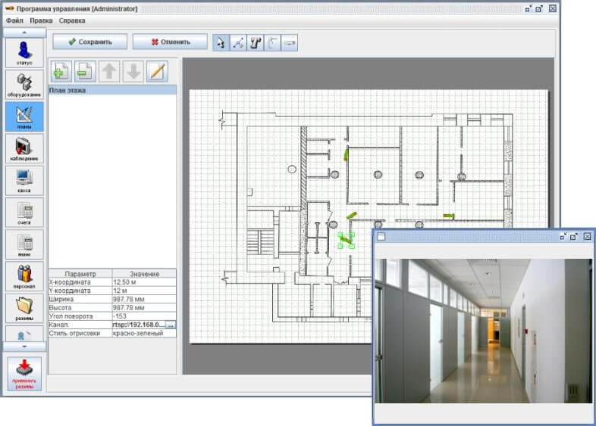The image size is (596, 426).
Task: Open the касса sidebar section
Action: (24, 181)
